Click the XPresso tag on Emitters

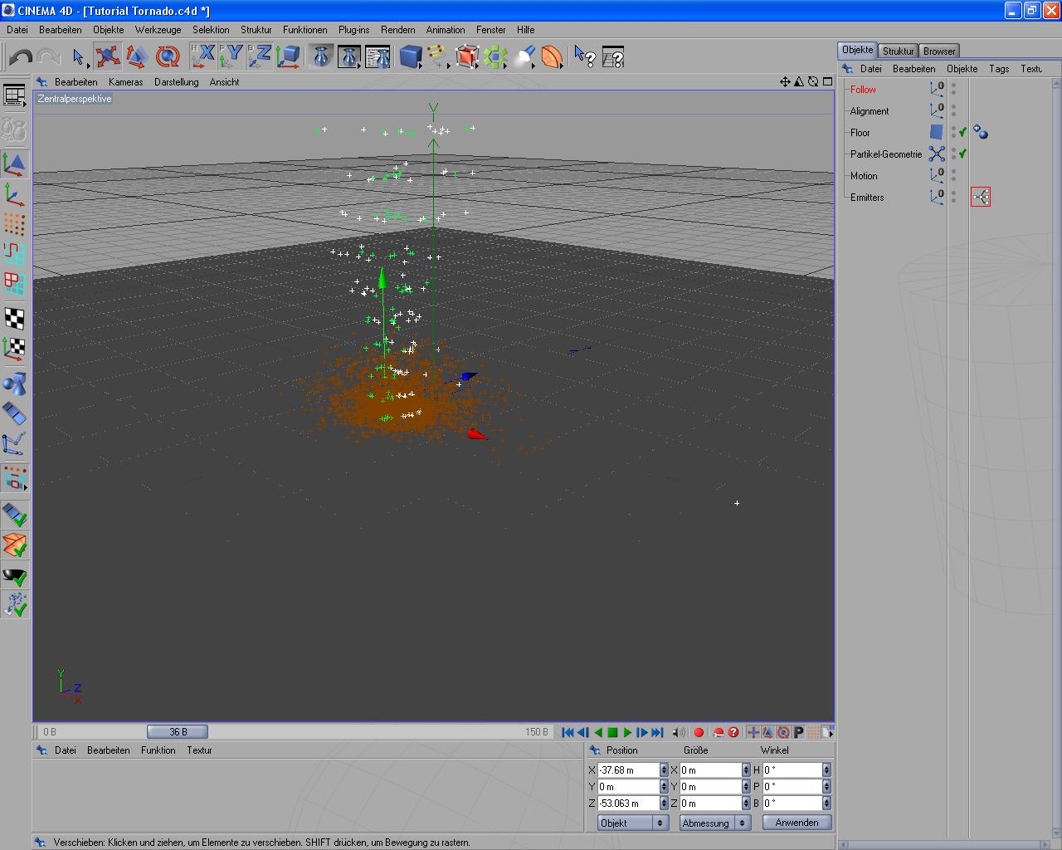tap(981, 198)
